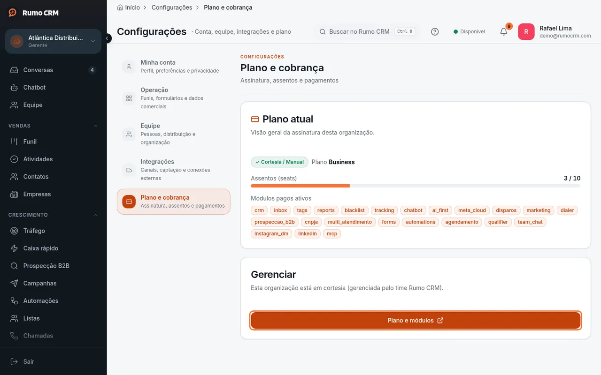The image size is (601, 375).
Task: Click the Empresas building icon
Action: (x=15, y=194)
